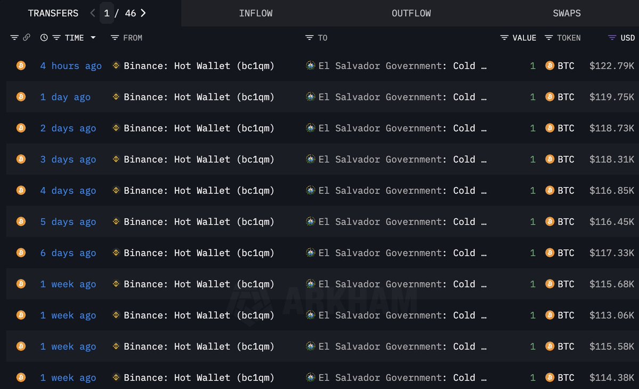The image size is (639, 389).
Task: Click Bitcoin chain icon in 4 hours ago row
Action: (x=21, y=65)
